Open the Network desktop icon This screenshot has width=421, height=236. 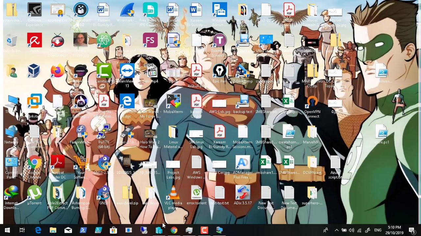click(12, 132)
